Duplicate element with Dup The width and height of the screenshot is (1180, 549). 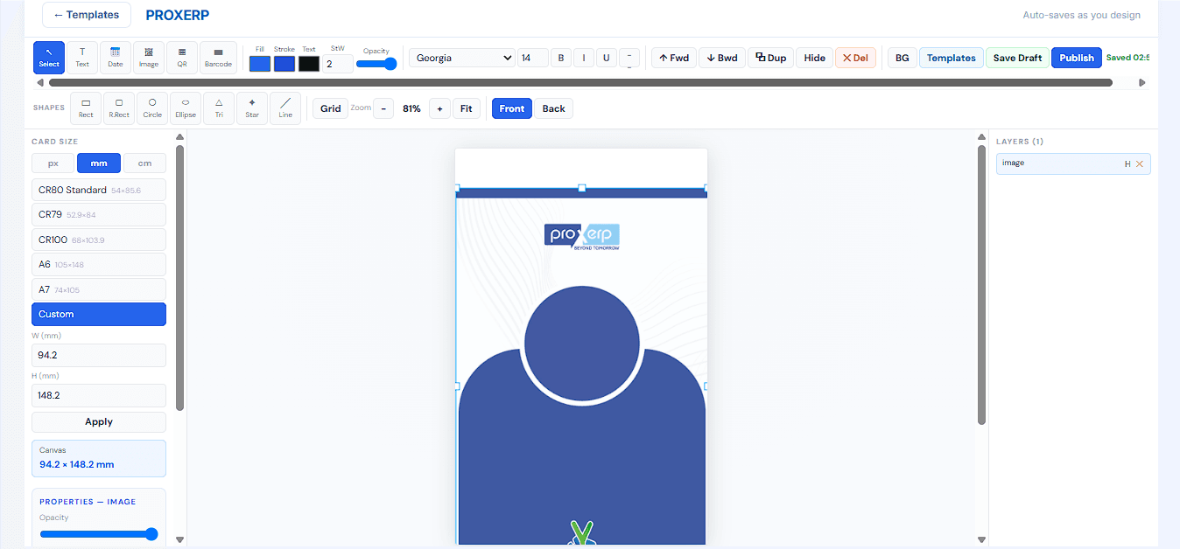[771, 58]
